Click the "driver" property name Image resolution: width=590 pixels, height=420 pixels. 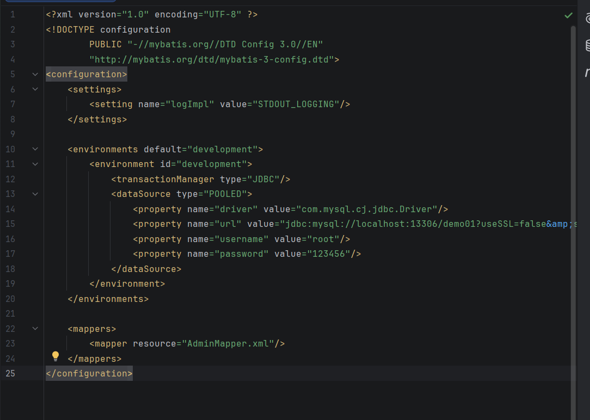point(236,209)
